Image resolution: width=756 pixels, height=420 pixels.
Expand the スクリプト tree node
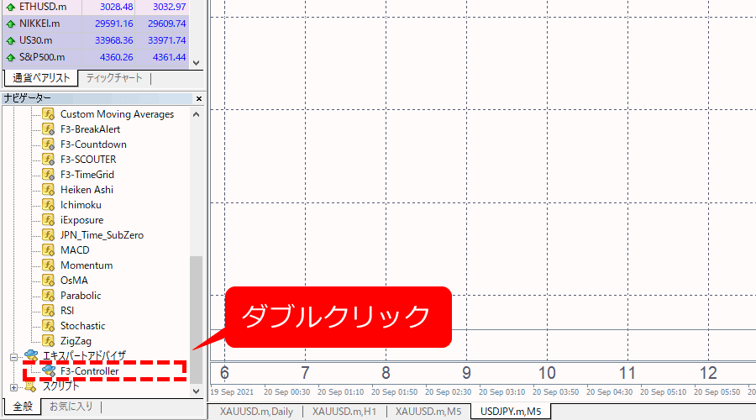13,386
